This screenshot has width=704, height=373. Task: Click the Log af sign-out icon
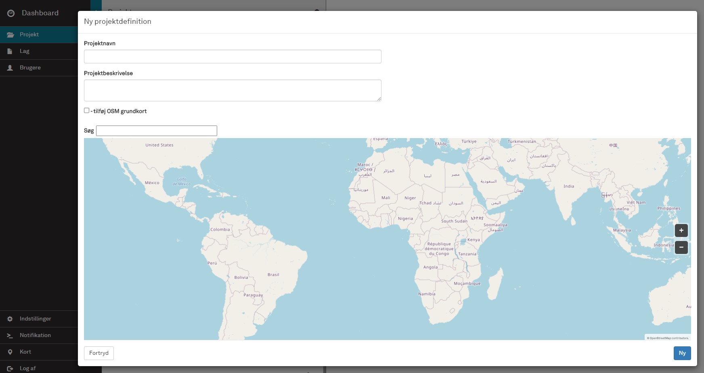[10, 369]
